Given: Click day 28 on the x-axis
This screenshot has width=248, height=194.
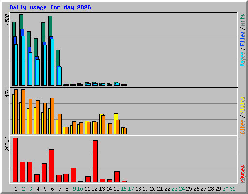Looking at the screenshot, I should [211, 189].
